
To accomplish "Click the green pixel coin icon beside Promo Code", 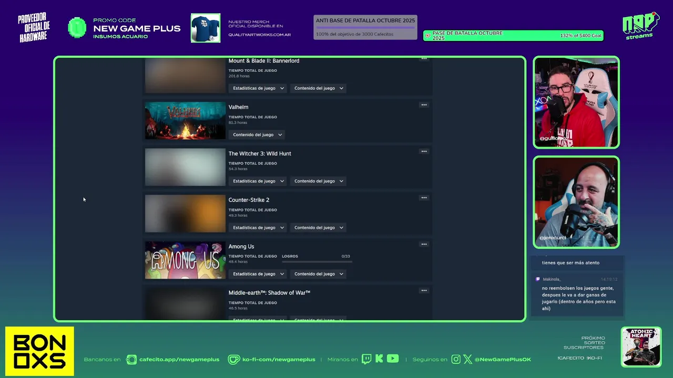I will (77, 27).
